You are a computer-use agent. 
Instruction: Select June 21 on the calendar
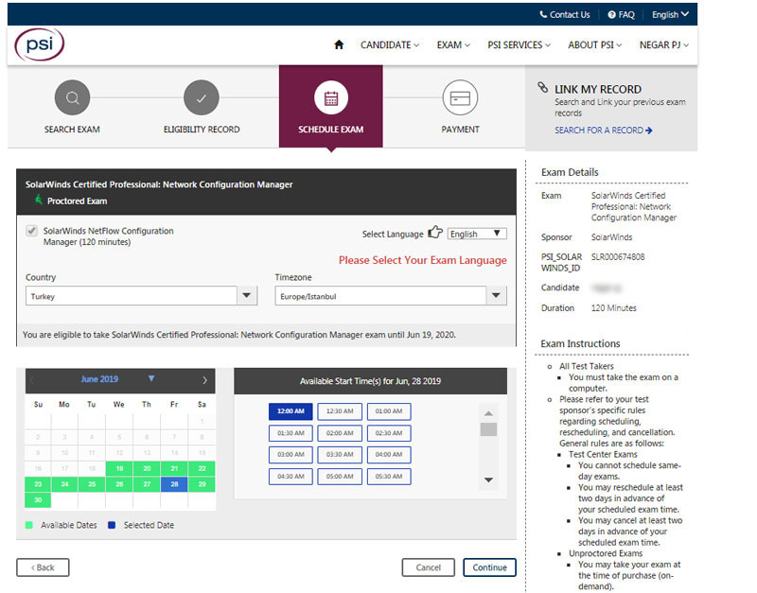[174, 468]
